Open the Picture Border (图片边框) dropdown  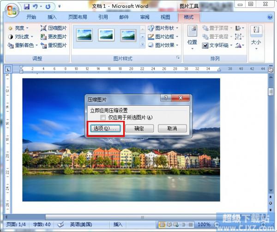click(163, 36)
